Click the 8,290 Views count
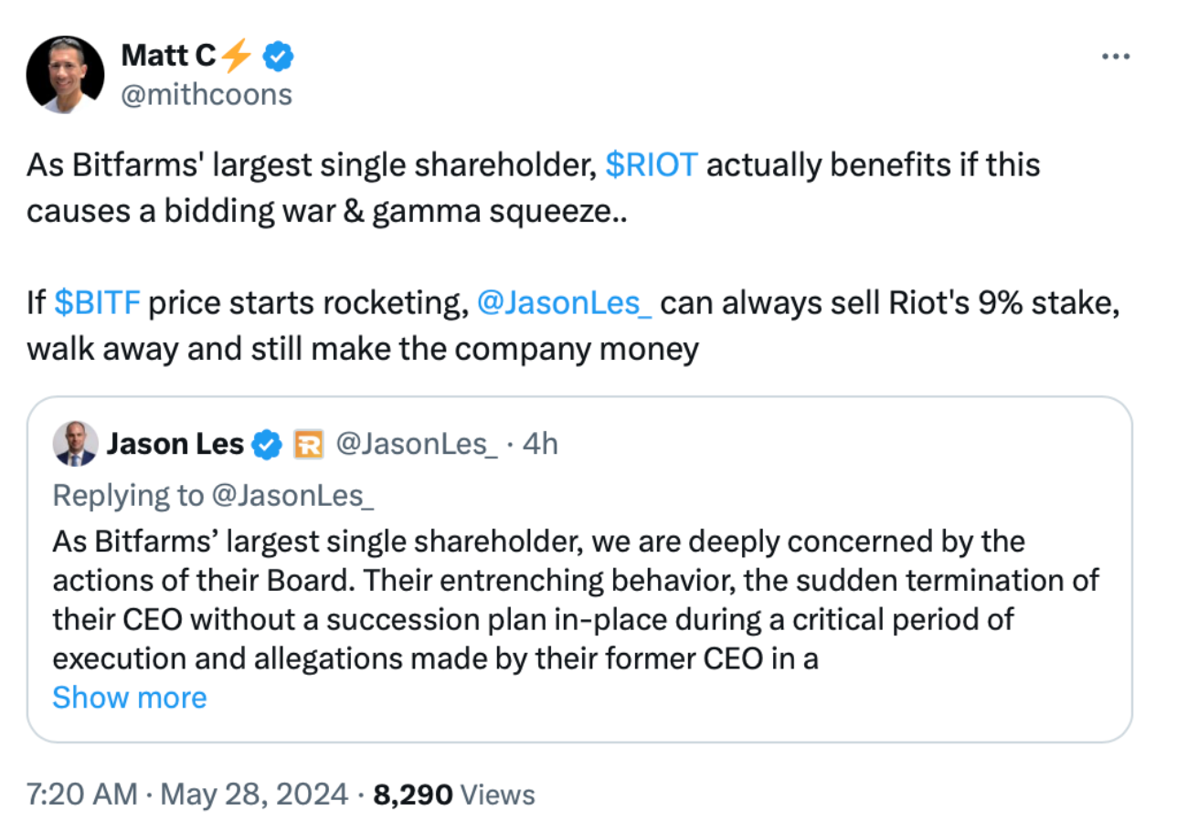Image resolution: width=1177 pixels, height=831 pixels. coord(454,794)
